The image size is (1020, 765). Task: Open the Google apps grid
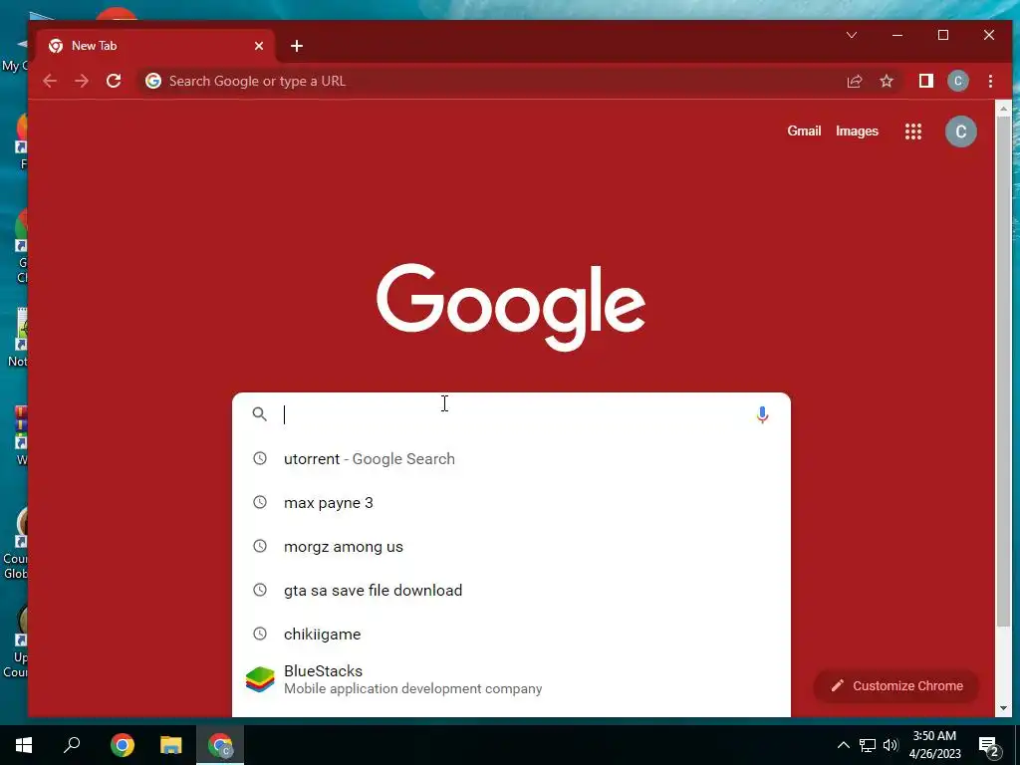click(913, 131)
